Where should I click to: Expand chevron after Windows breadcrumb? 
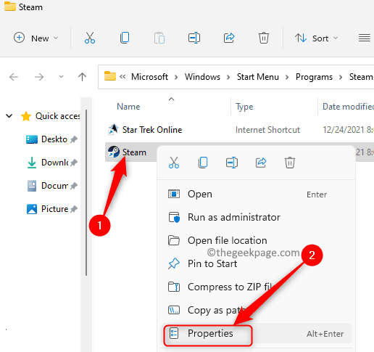[228, 78]
